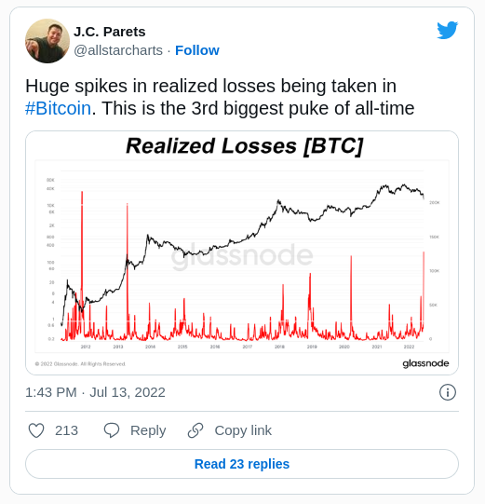
Task: Click the J.C. Parets display name
Action: tap(110, 32)
